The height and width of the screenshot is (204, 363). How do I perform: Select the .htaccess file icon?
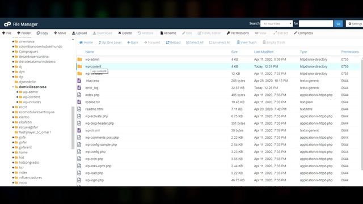79,80
